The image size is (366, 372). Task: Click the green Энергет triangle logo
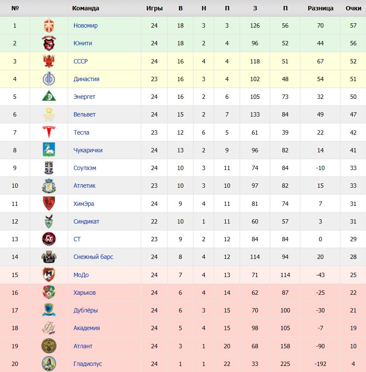[x=49, y=96]
